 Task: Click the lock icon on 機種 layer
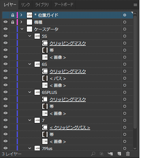(x=13, y=22)
